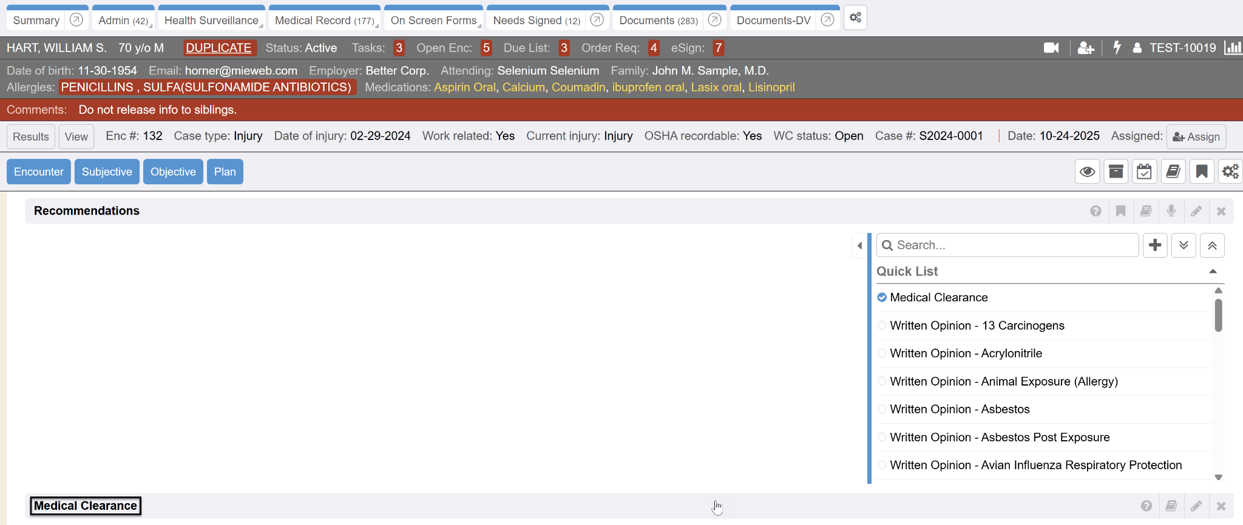Expand all lists with double-down chevron
1243x525 pixels.
(1184, 246)
